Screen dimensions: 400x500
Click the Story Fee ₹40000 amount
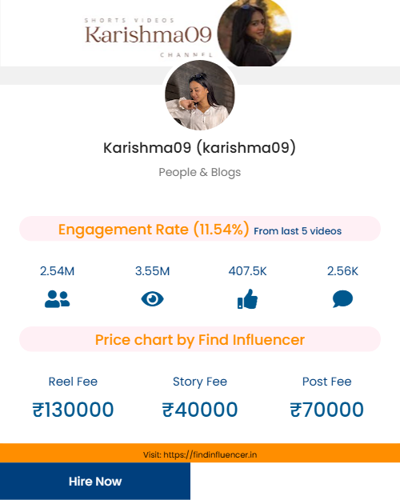(x=200, y=410)
